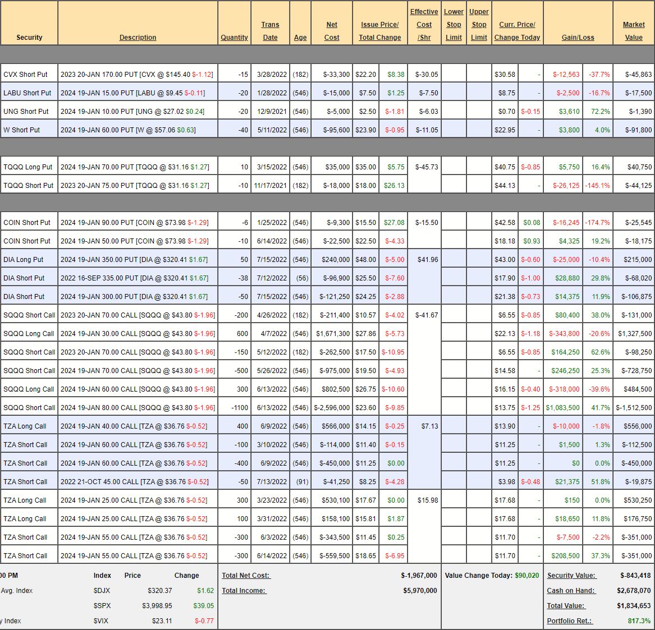This screenshot has width=655, height=630.
Task: Select the Security column header
Action: [29, 38]
